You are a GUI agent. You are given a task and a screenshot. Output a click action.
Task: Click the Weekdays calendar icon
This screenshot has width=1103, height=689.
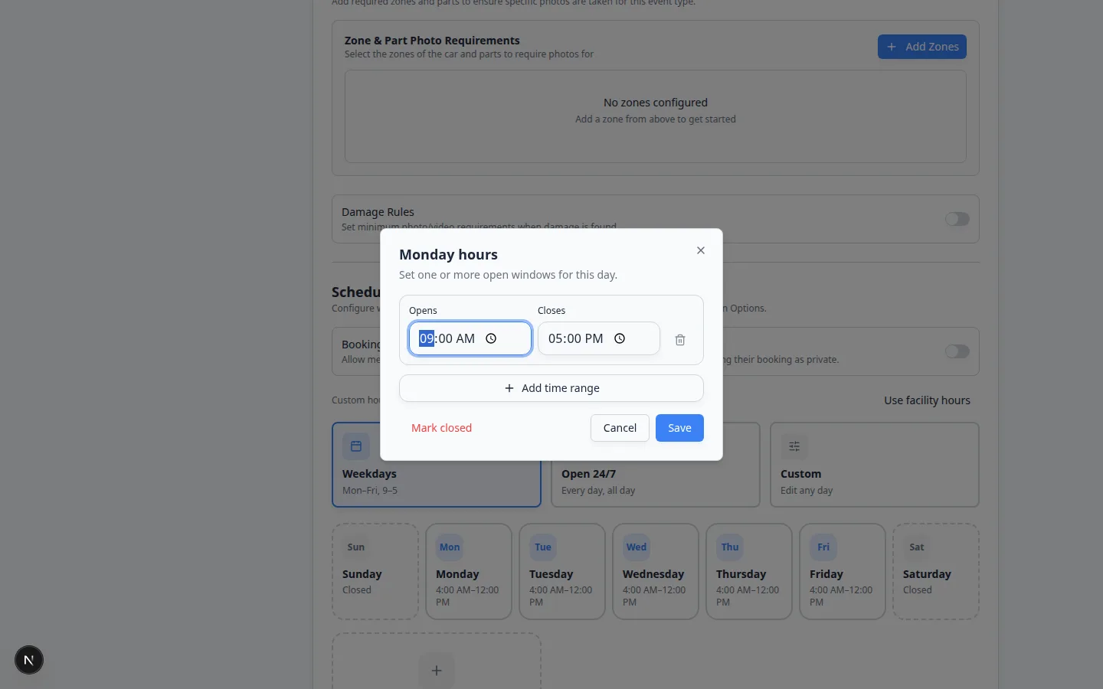coord(356,446)
